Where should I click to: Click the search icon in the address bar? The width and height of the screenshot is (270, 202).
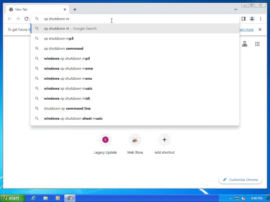[x=37, y=19]
